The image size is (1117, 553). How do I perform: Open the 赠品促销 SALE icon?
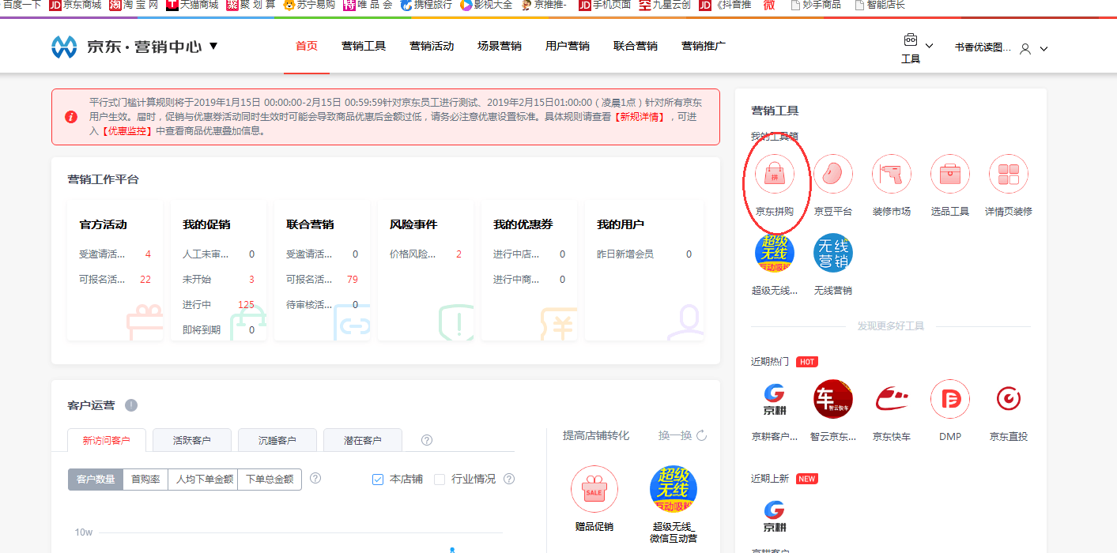[594, 489]
